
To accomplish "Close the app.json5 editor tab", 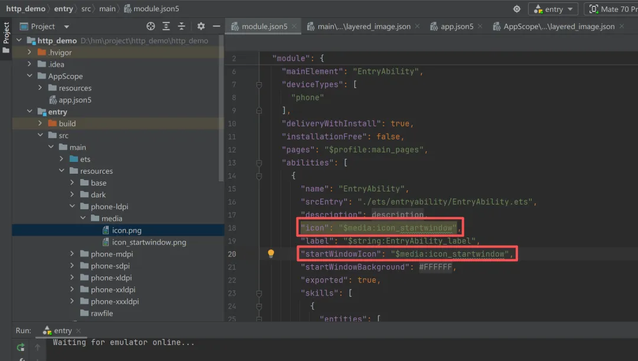I will click(480, 27).
